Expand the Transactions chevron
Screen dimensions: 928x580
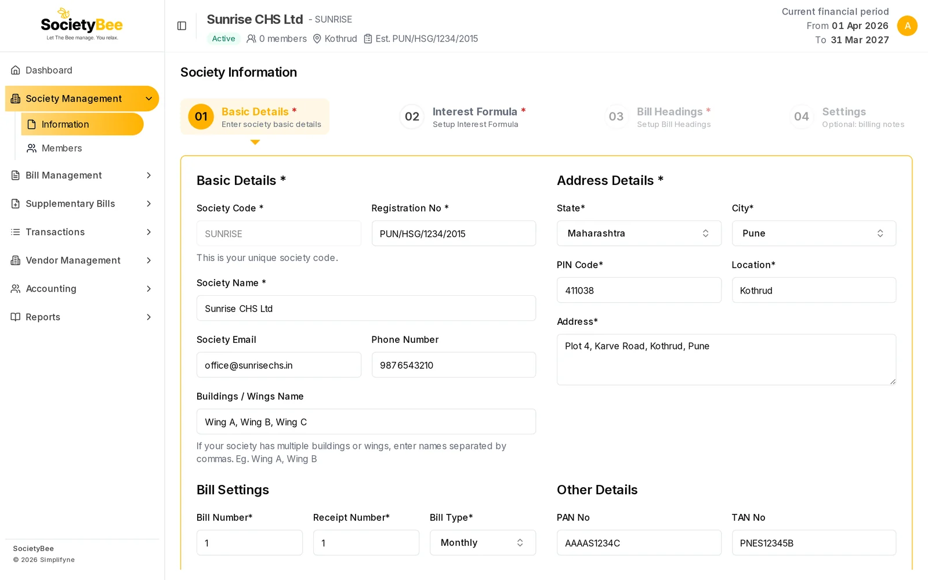point(149,232)
